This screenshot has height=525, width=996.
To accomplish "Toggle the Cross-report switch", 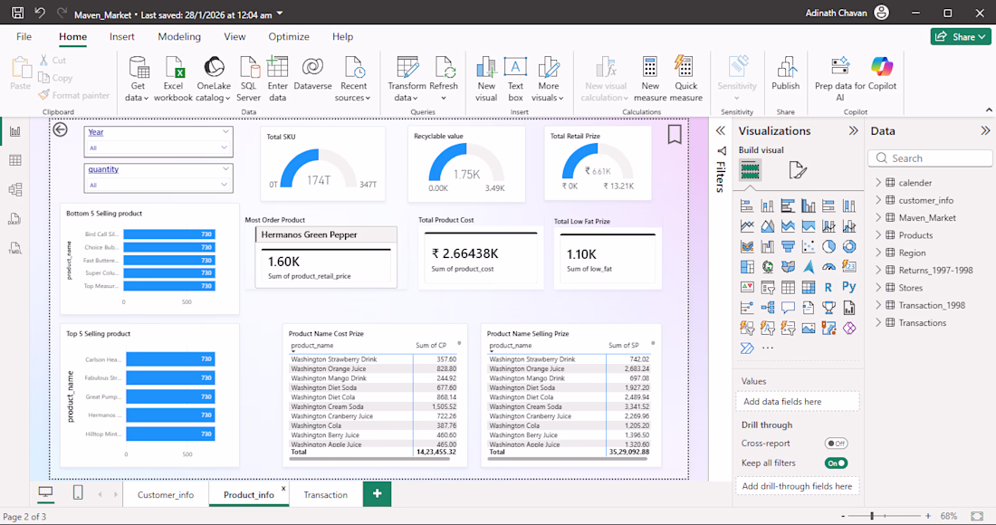I will click(836, 444).
